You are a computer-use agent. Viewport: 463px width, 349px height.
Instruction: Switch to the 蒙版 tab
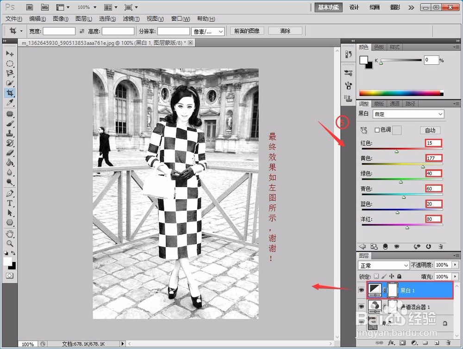point(379,104)
